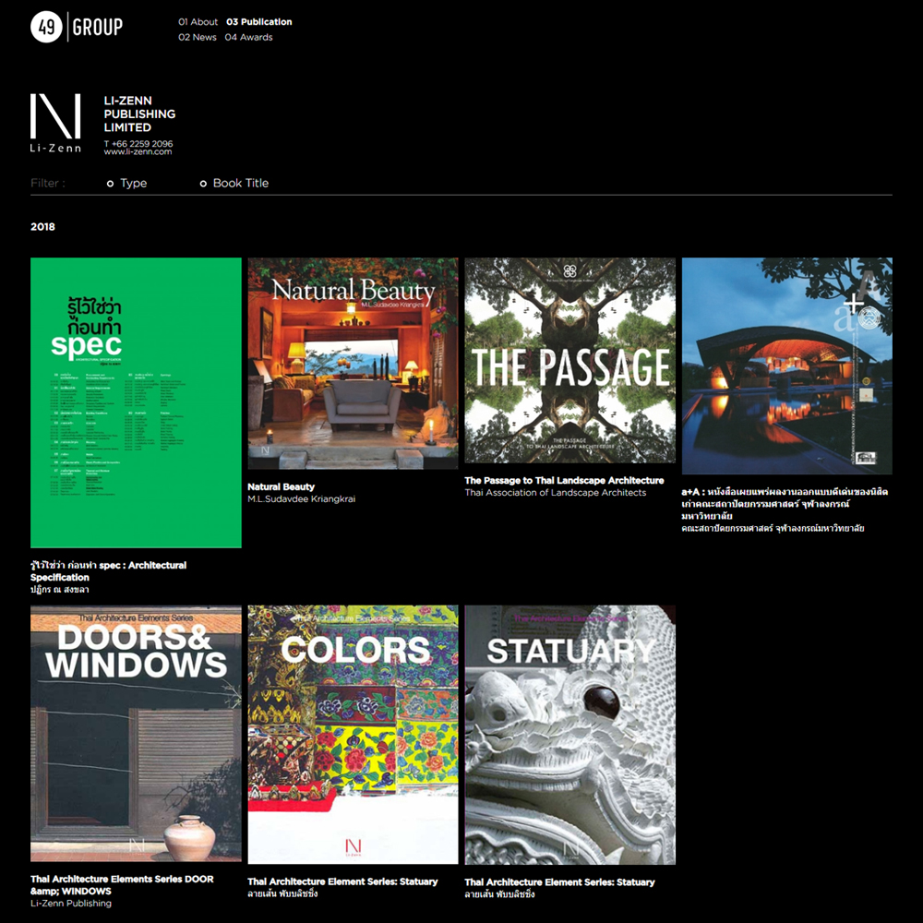This screenshot has width=923, height=923.
Task: Click the Architectural Specification title text
Action: pyautogui.click(x=108, y=571)
